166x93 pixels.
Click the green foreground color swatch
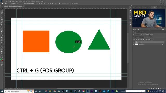point(1,59)
